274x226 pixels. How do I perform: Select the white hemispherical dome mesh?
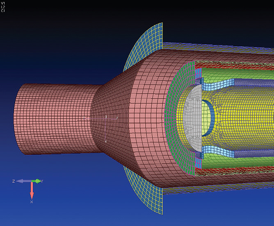pos(193,119)
